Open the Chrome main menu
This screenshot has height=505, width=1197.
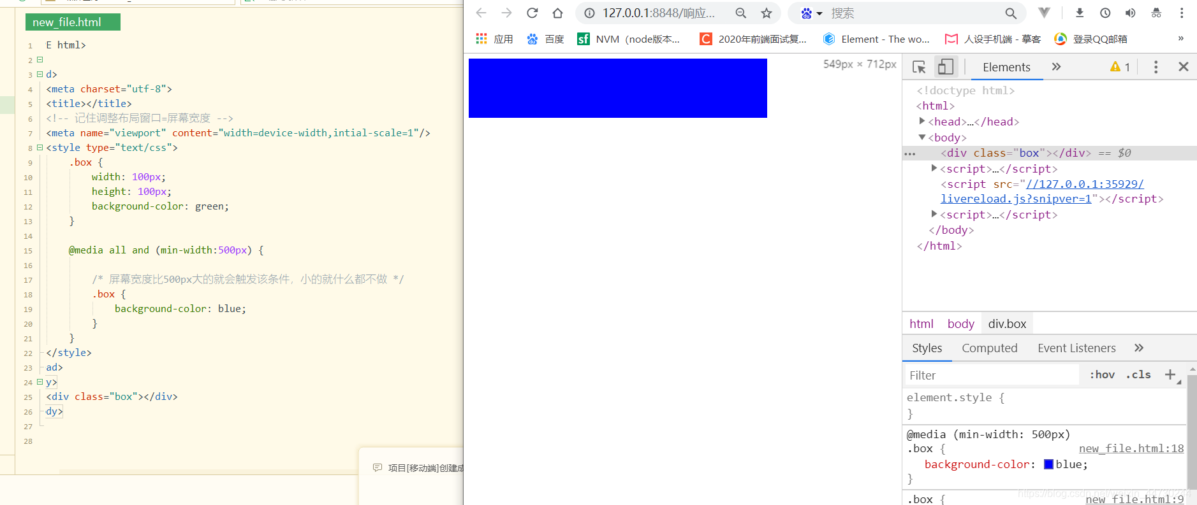tap(1182, 13)
